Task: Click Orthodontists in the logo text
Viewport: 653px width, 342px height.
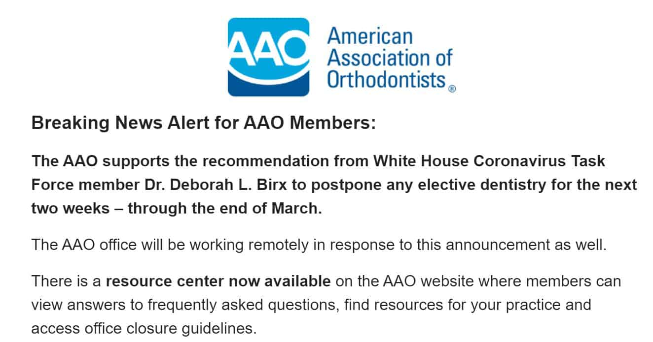Action: click(x=387, y=79)
